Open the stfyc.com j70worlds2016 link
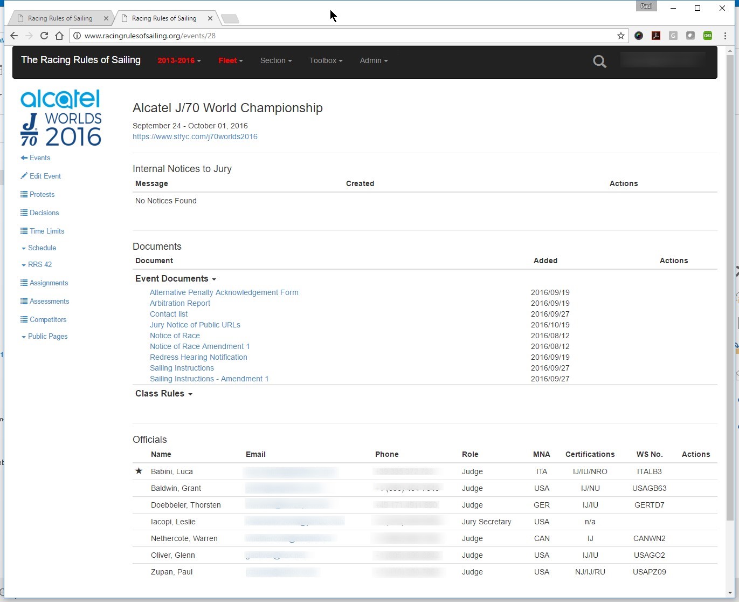This screenshot has width=739, height=602. pyautogui.click(x=195, y=136)
